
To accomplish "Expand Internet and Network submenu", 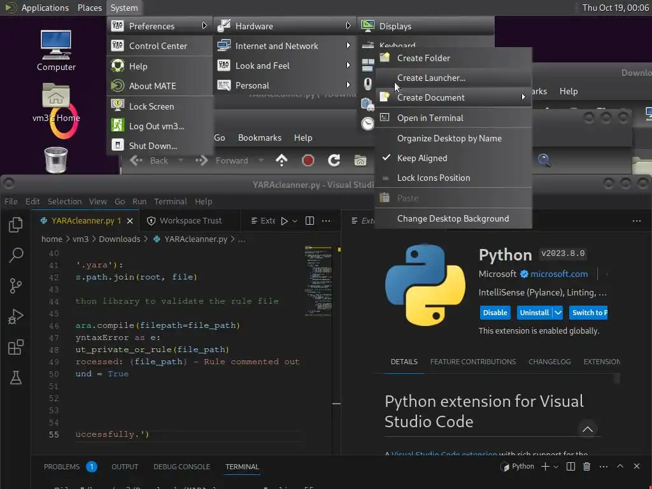I will 286,46.
